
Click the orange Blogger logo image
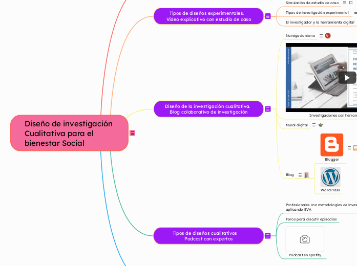point(332,145)
